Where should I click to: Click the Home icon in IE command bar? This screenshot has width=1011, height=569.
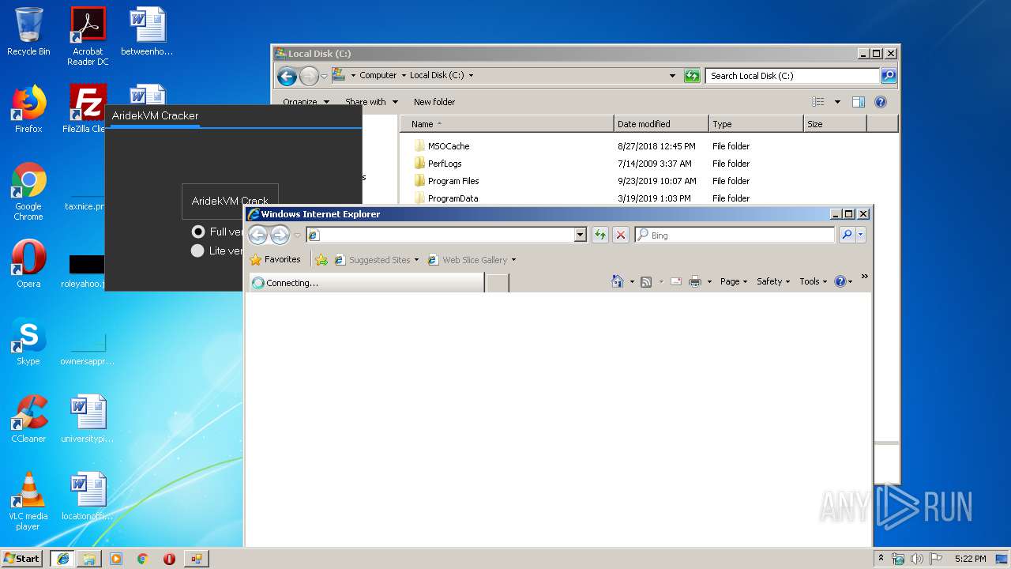618,281
